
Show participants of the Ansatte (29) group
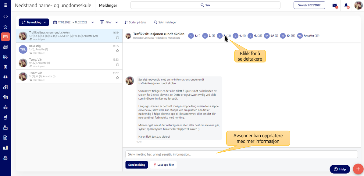tap(308, 36)
